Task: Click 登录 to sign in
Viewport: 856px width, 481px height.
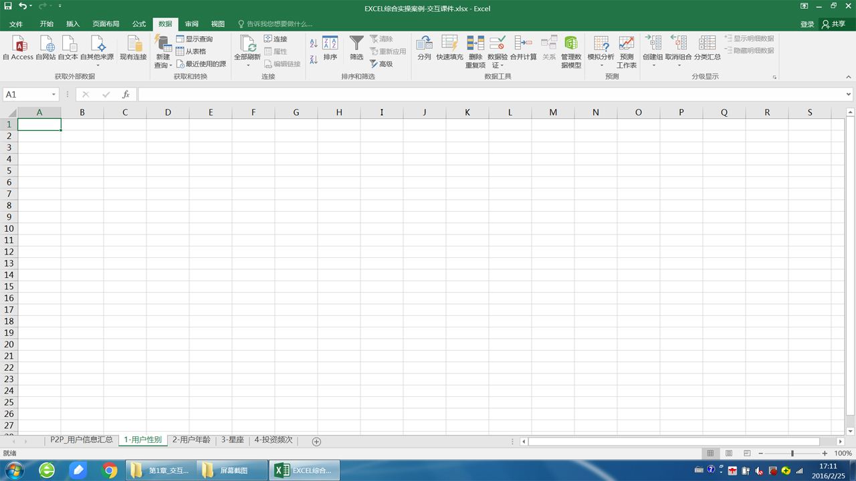Action: pos(808,24)
